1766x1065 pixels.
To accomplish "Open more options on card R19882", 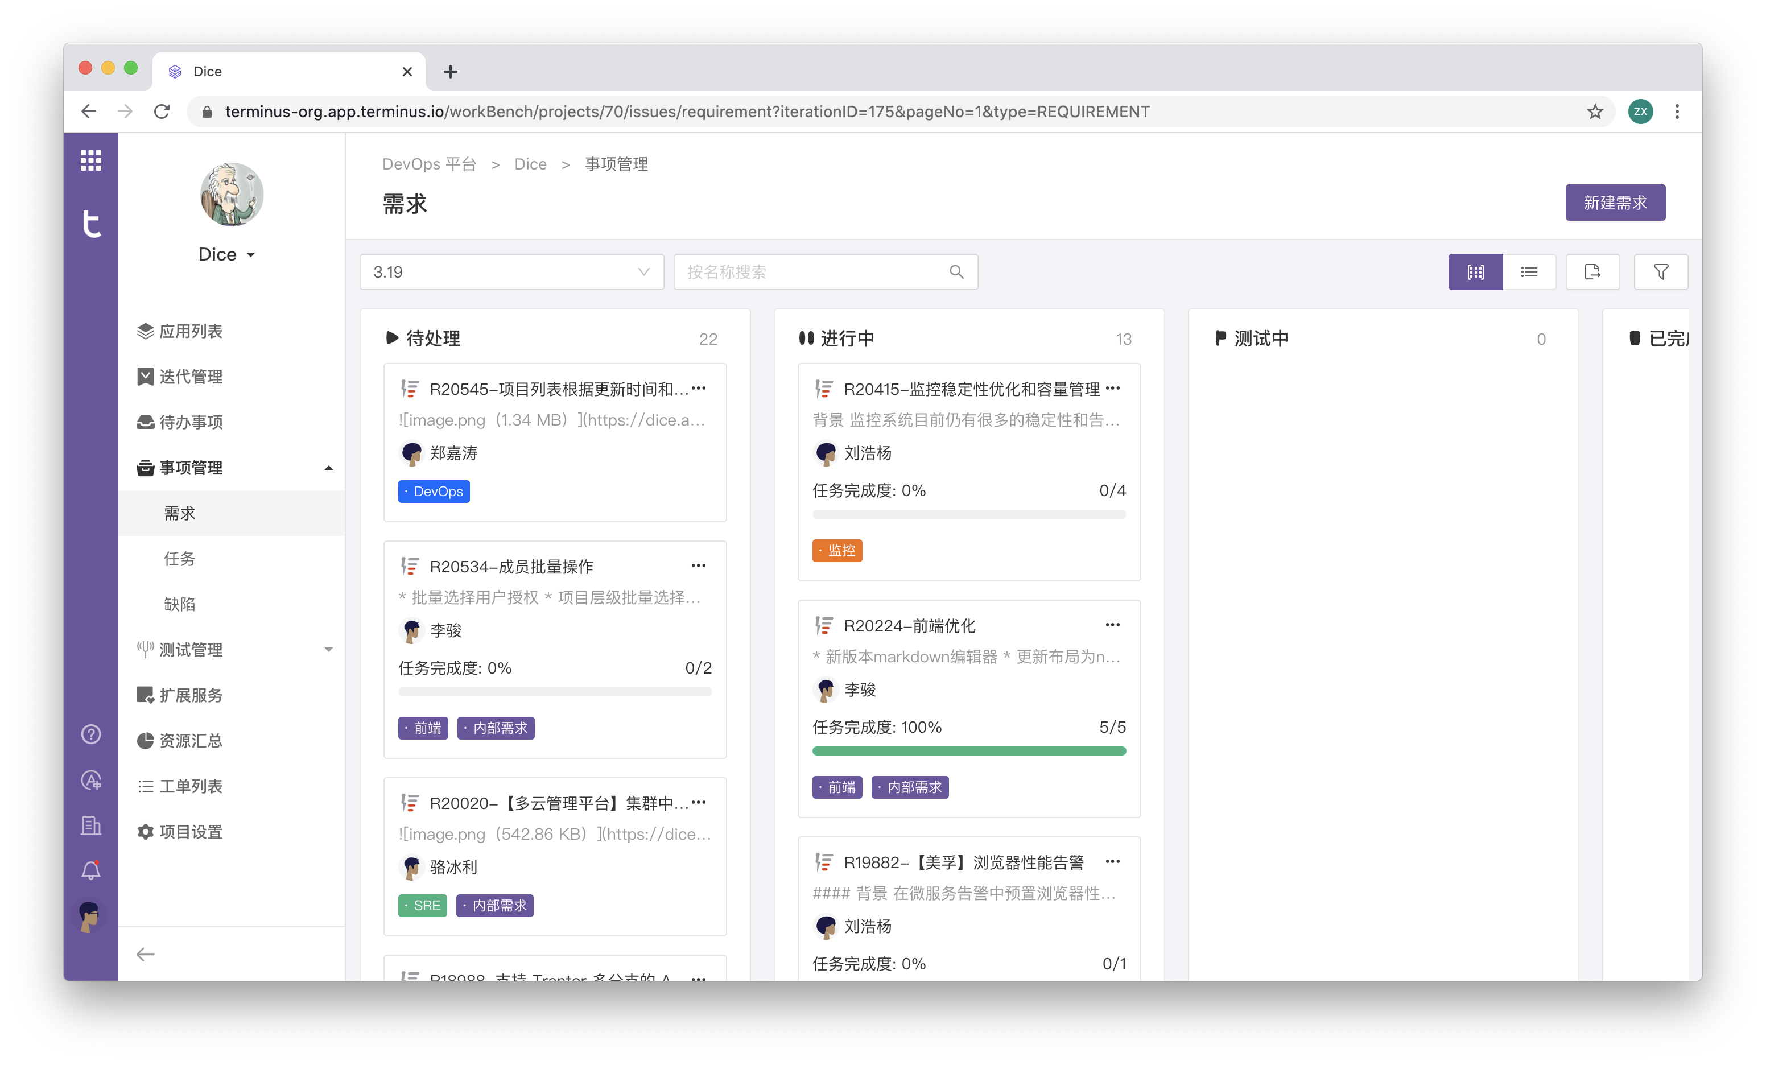I will [1112, 861].
